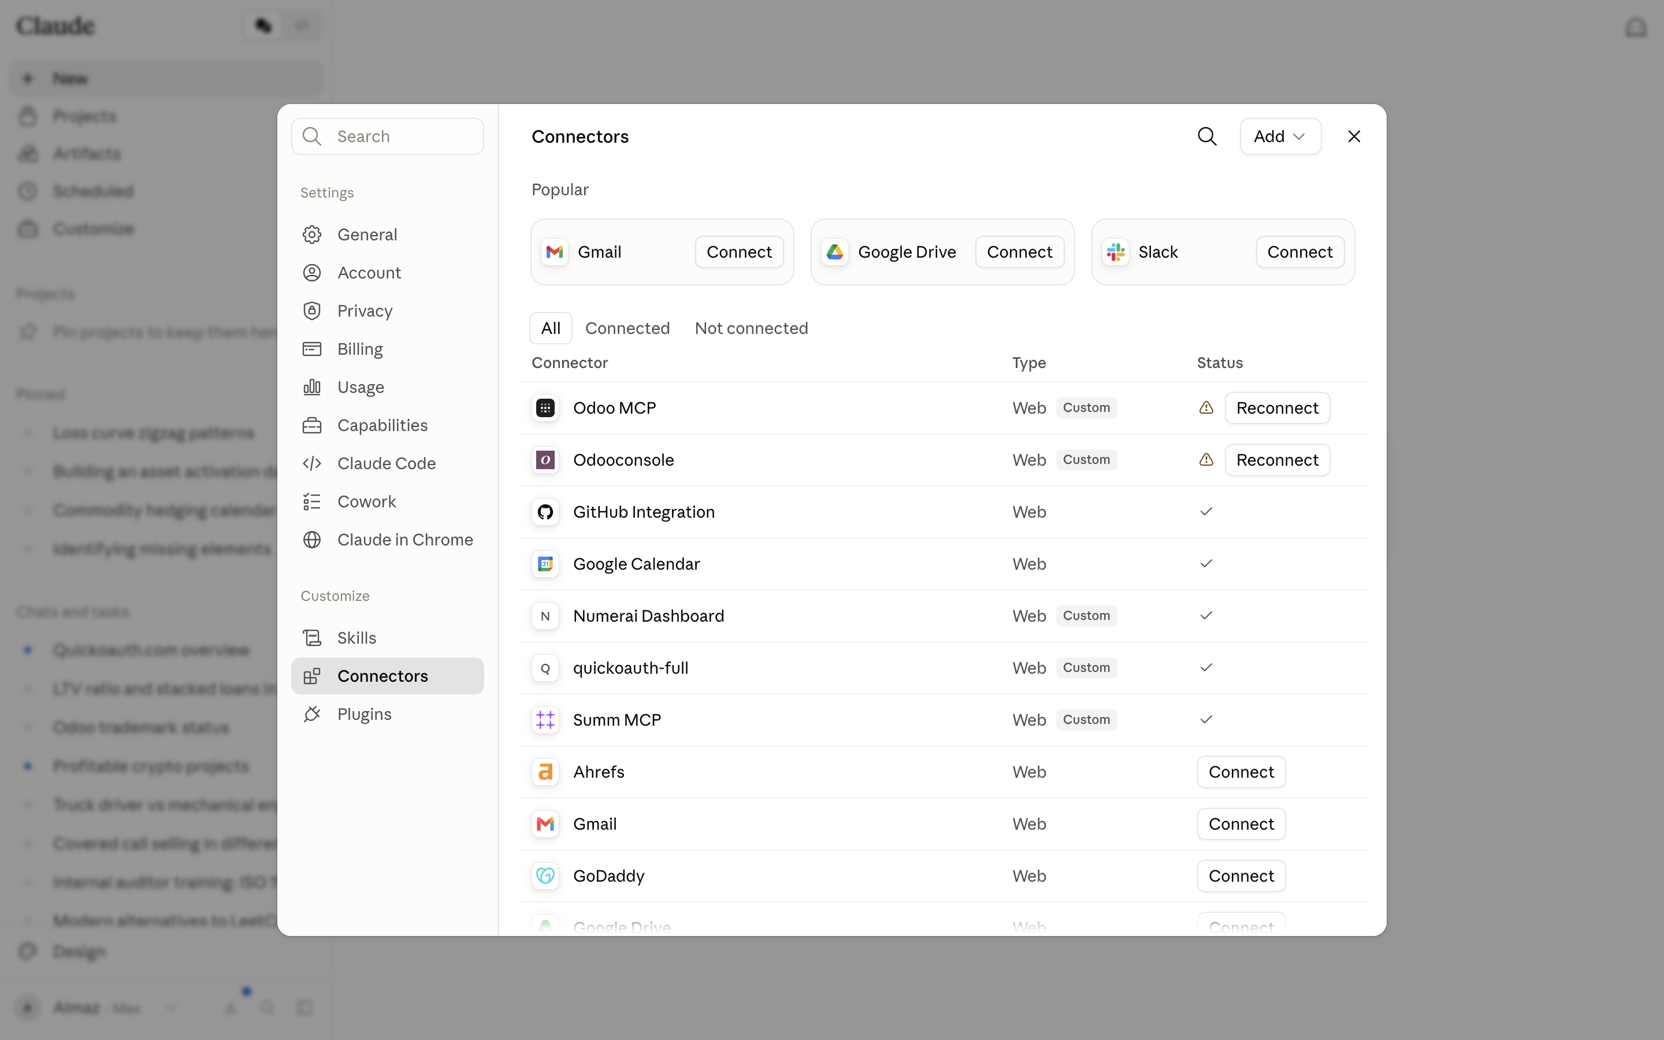Open the Add dropdown menu

point(1280,136)
